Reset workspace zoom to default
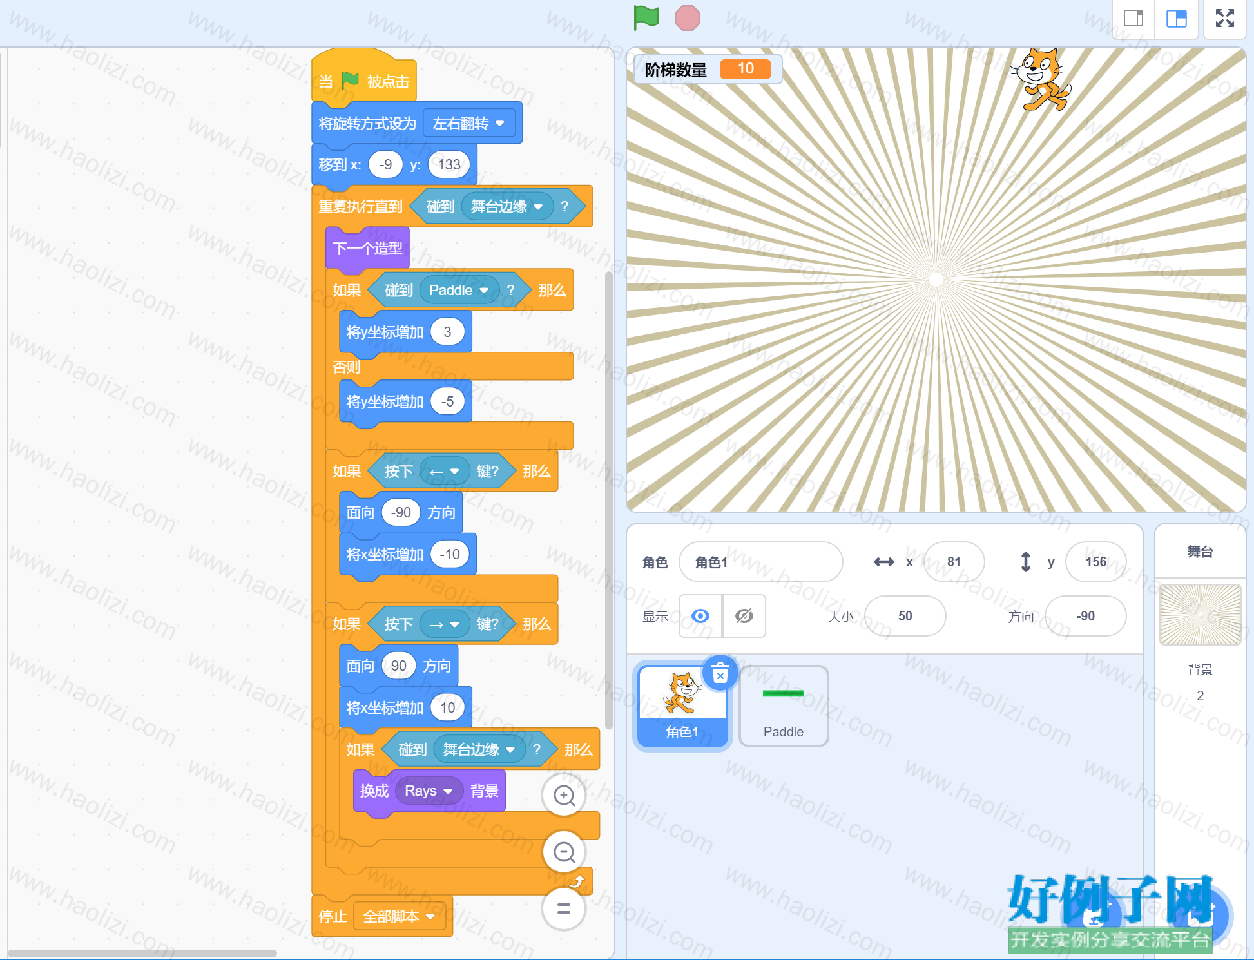This screenshot has width=1254, height=960. tap(564, 908)
